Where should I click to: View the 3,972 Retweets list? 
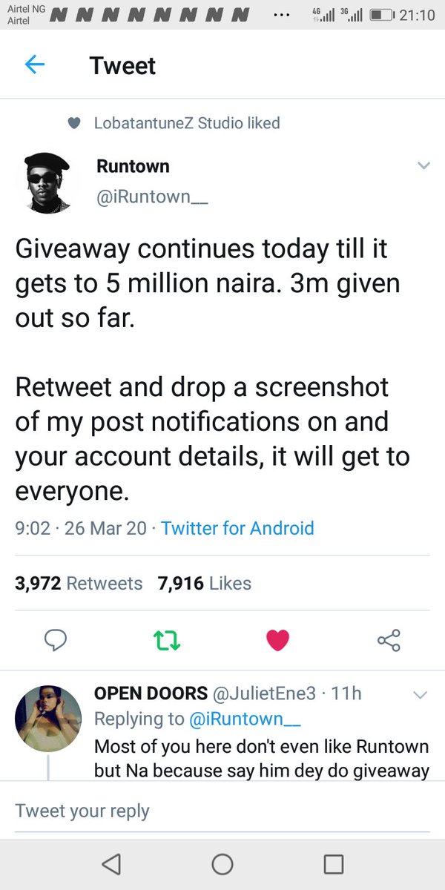[79, 584]
